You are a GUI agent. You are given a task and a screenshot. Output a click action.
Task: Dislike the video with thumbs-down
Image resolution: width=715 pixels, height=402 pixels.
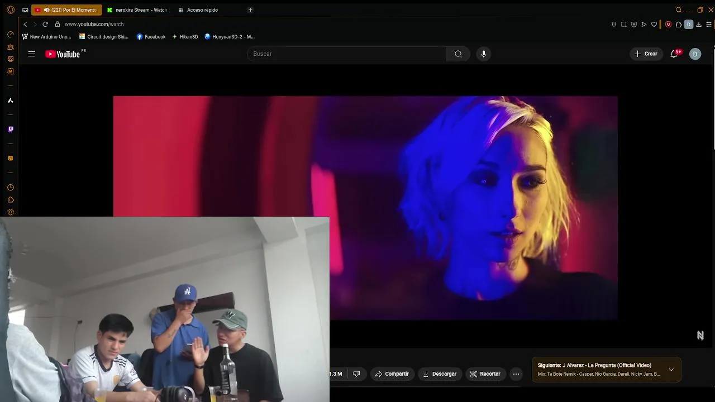[356, 374]
